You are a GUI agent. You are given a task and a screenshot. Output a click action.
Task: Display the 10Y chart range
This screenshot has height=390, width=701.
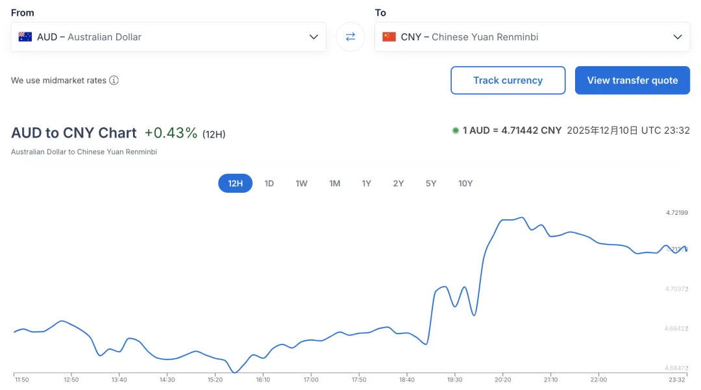(x=465, y=184)
